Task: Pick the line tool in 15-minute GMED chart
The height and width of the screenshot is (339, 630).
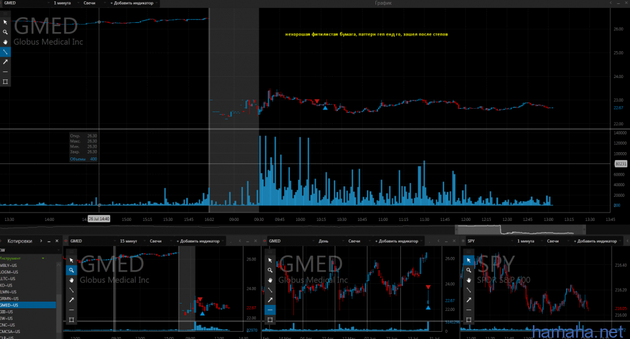Action: click(71, 290)
